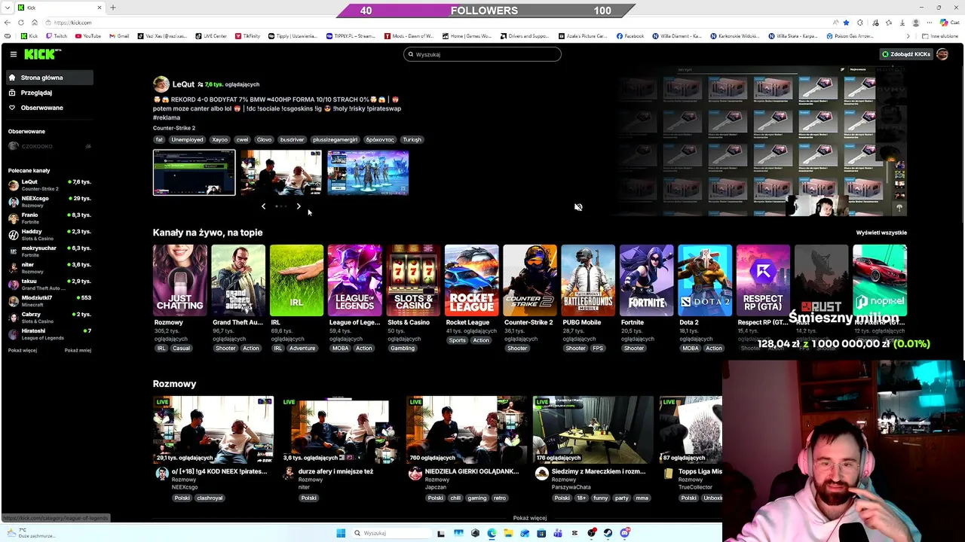
Task: Select the first featured stream thumbnail
Action: (194, 172)
